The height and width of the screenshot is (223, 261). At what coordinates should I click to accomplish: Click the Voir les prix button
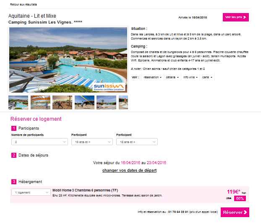pyautogui.click(x=236, y=17)
